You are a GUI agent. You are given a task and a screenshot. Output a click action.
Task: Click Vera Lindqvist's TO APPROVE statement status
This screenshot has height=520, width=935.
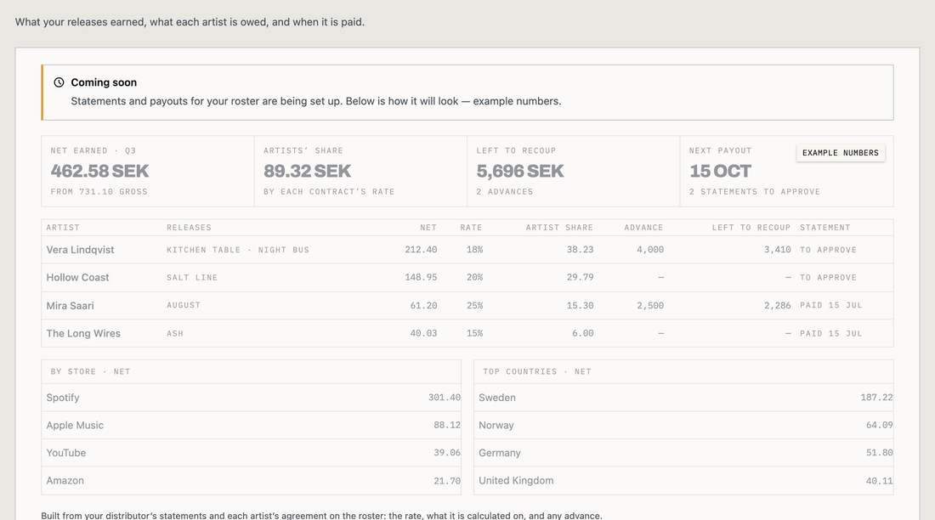tap(828, 250)
